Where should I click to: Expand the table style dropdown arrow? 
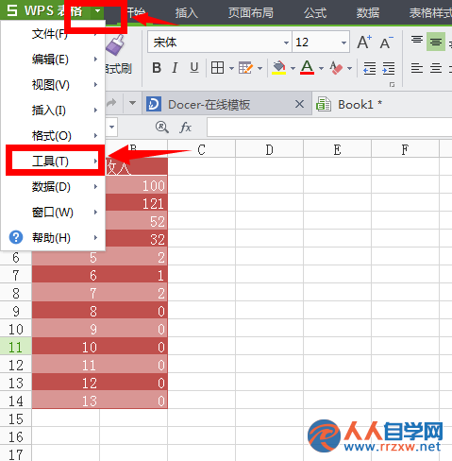(x=259, y=68)
